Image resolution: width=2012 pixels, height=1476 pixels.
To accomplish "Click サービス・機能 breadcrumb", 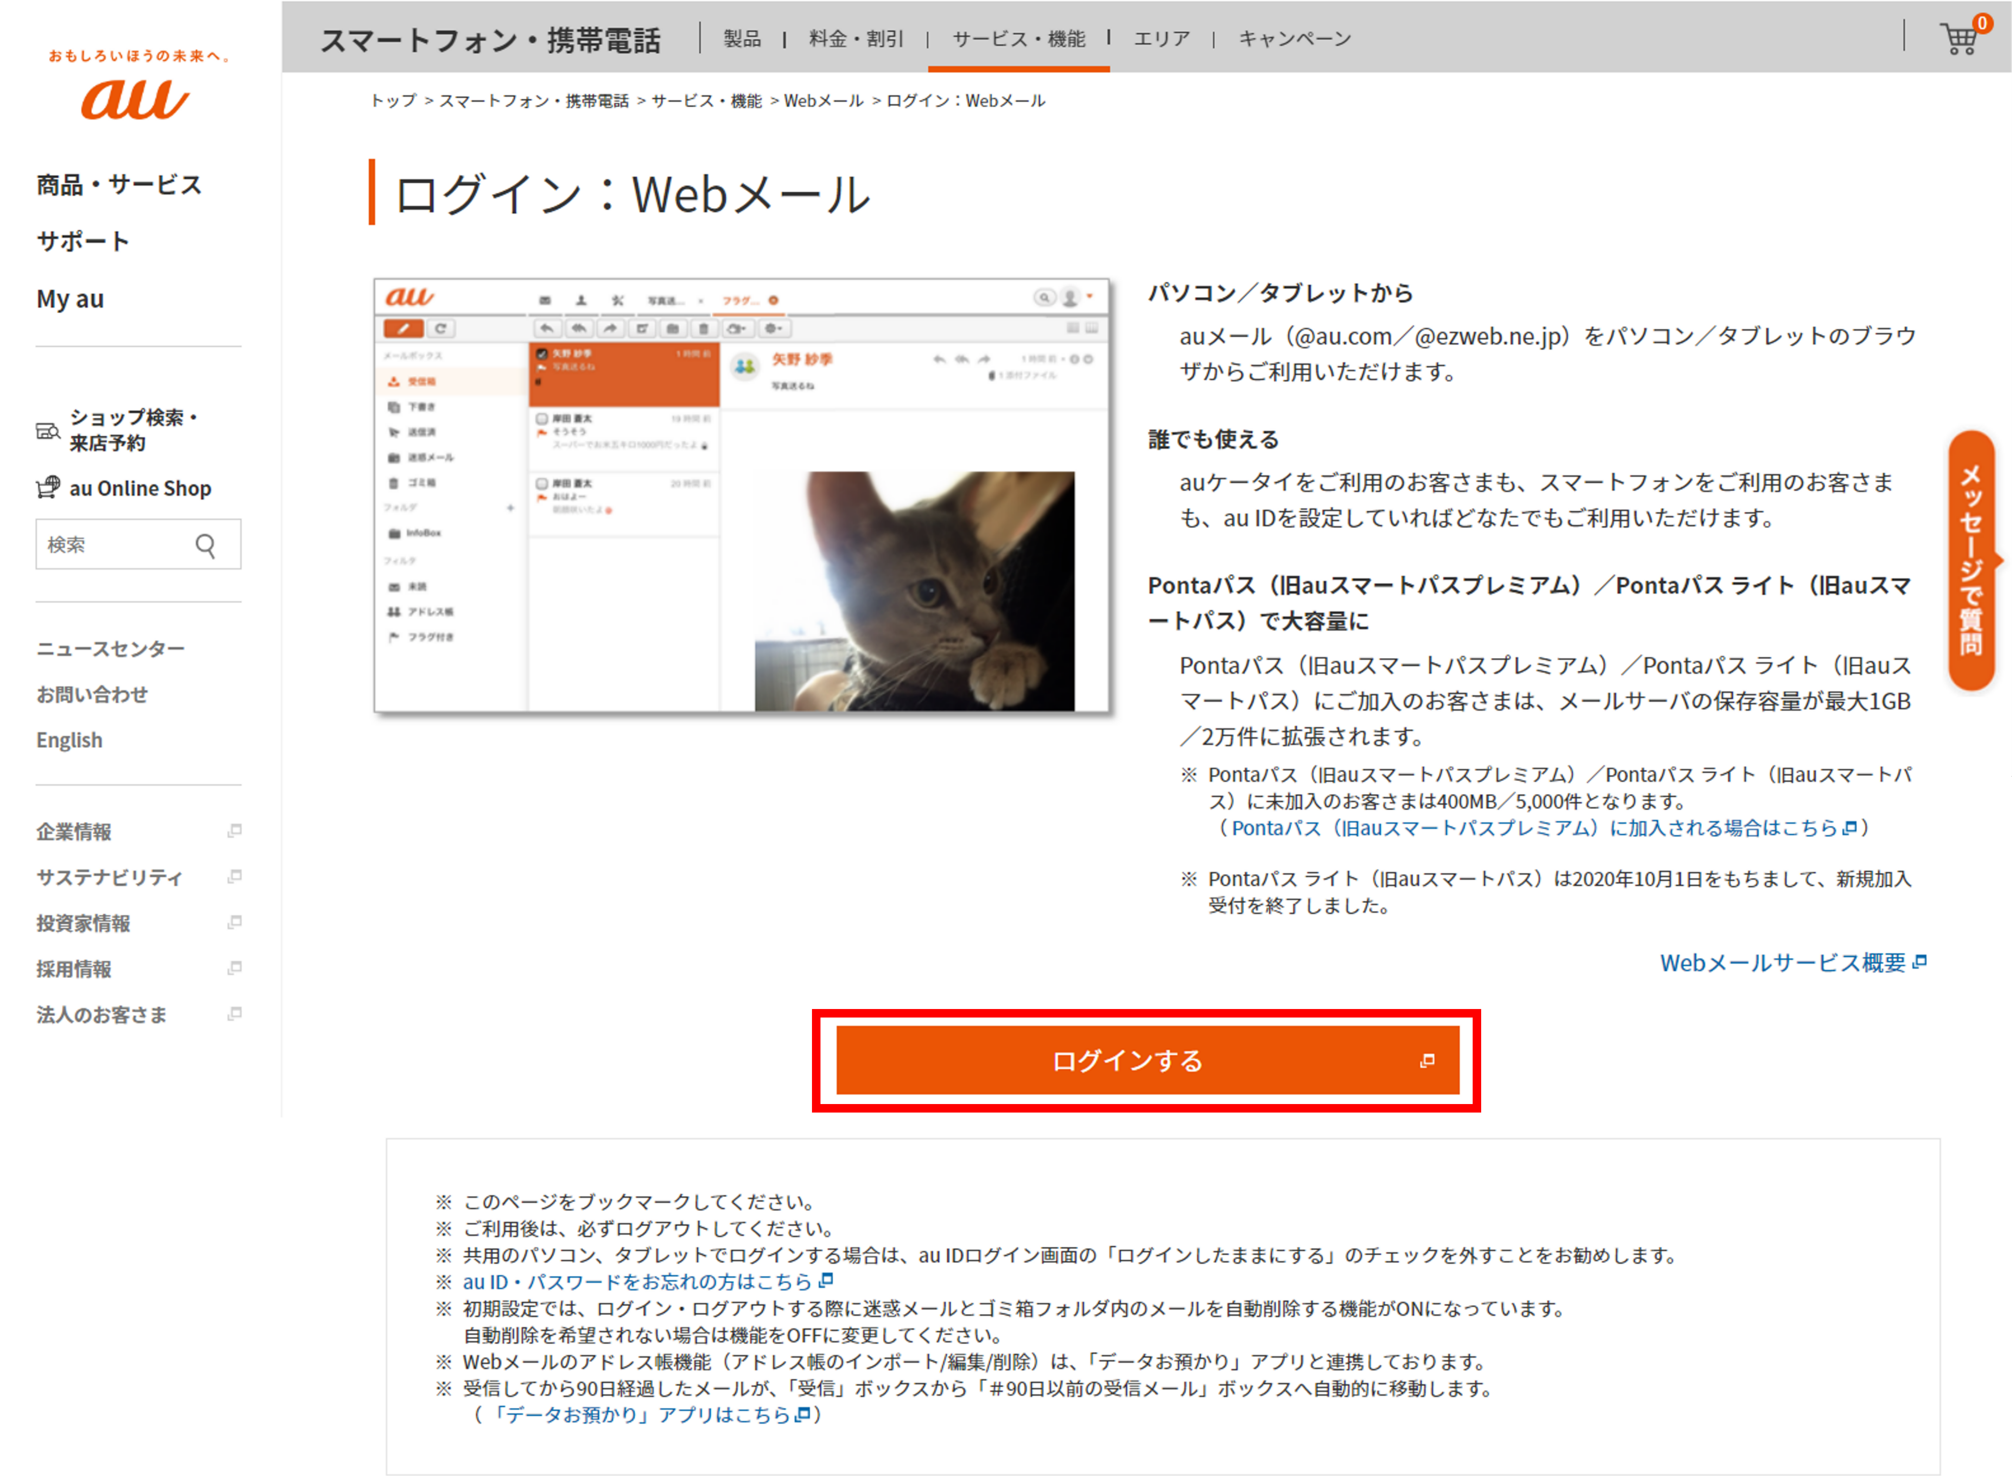I will [x=706, y=101].
